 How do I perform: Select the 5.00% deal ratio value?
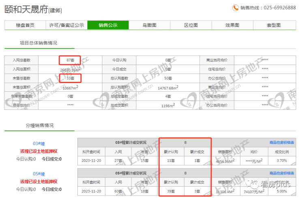click(x=282, y=191)
